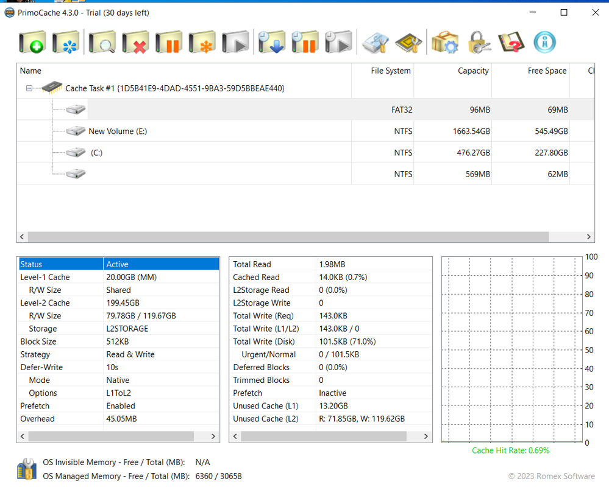Click the cache hit rate graph
Viewport: 609px width, 487px height.
tap(512, 349)
